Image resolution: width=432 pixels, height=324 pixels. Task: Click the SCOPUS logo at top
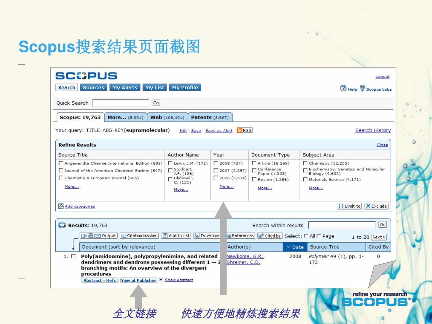86,76
